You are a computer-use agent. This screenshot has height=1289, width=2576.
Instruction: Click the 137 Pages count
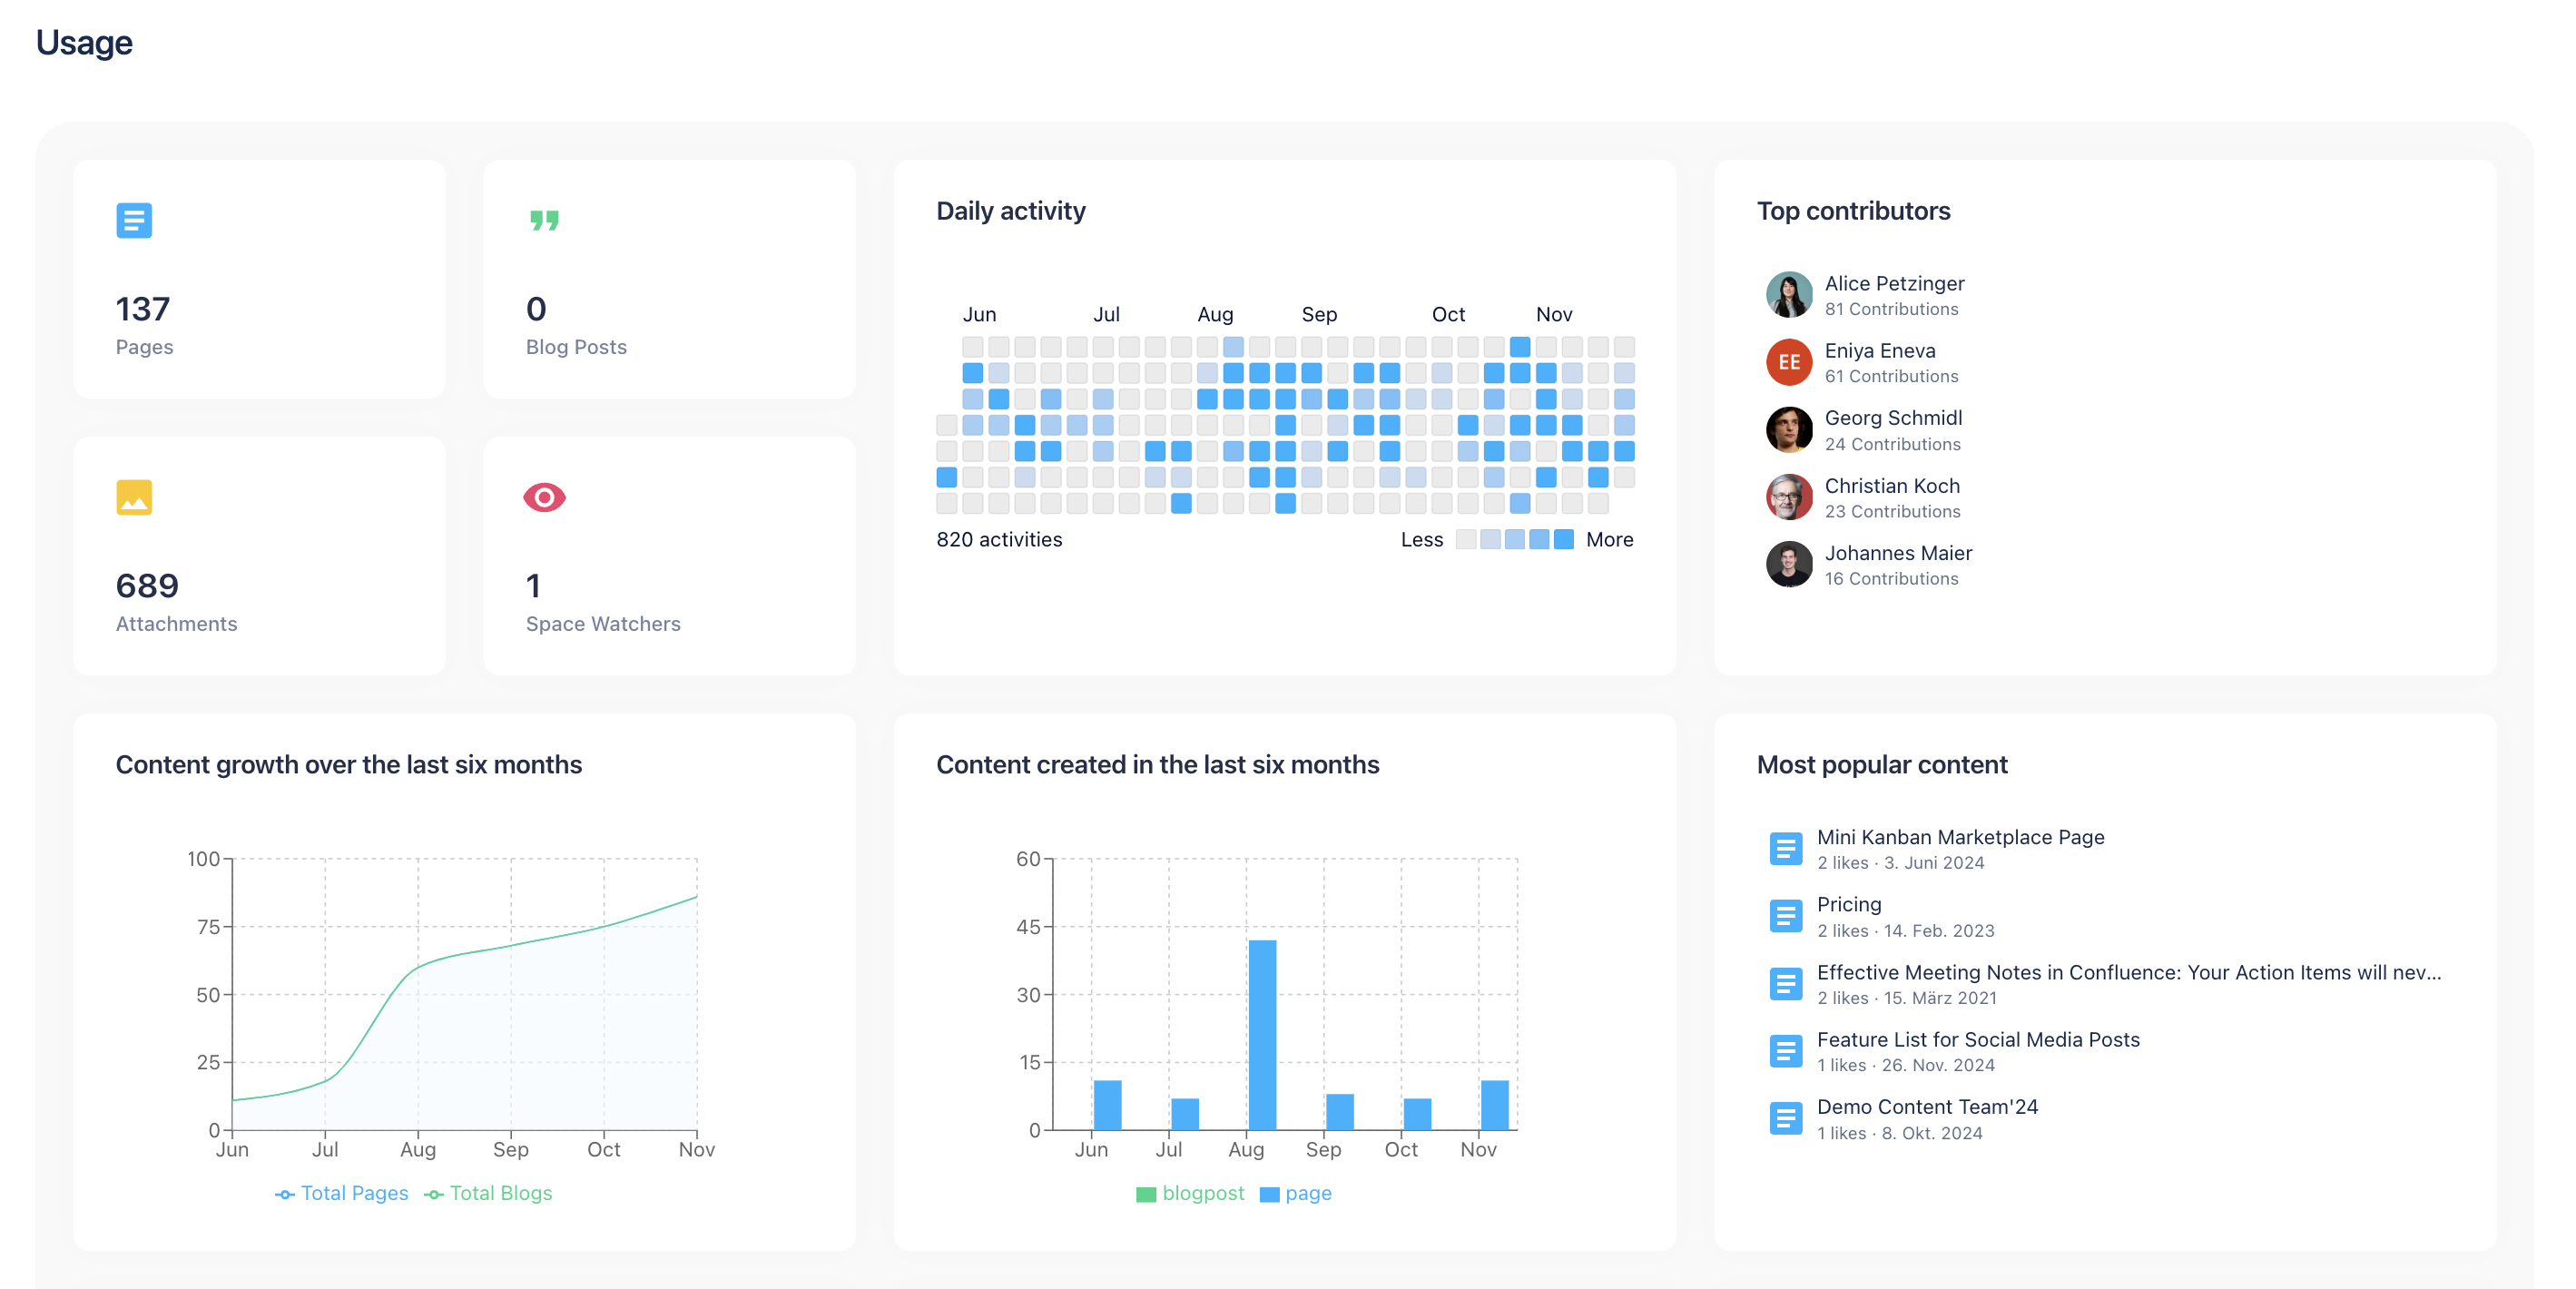pyautogui.click(x=143, y=309)
